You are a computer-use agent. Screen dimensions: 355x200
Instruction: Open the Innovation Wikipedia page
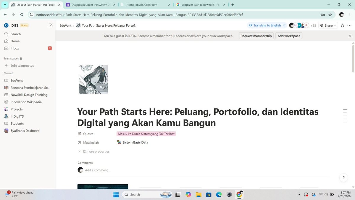pyautogui.click(x=26, y=102)
